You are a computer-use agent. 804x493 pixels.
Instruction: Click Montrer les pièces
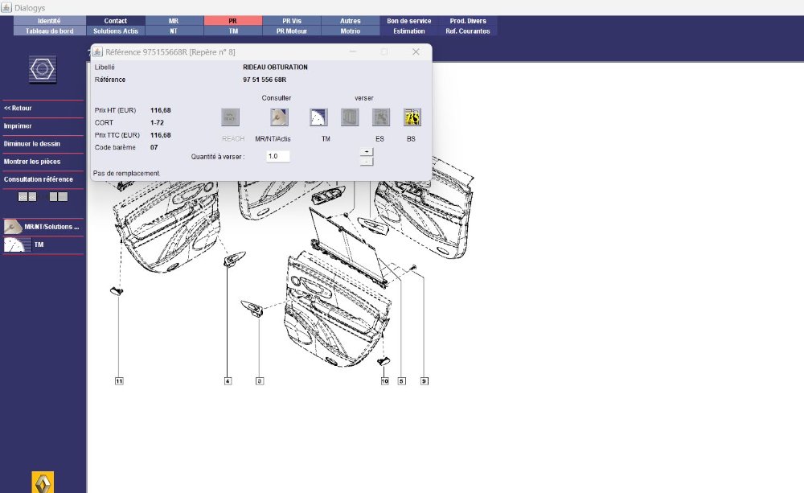tap(32, 162)
